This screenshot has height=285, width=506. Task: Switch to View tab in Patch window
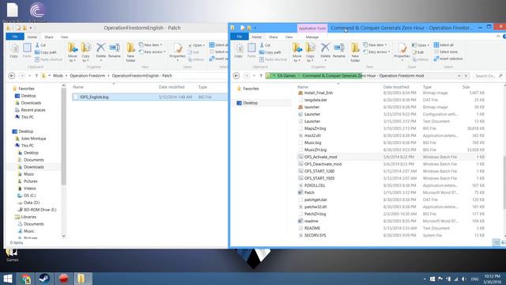[x=64, y=37]
